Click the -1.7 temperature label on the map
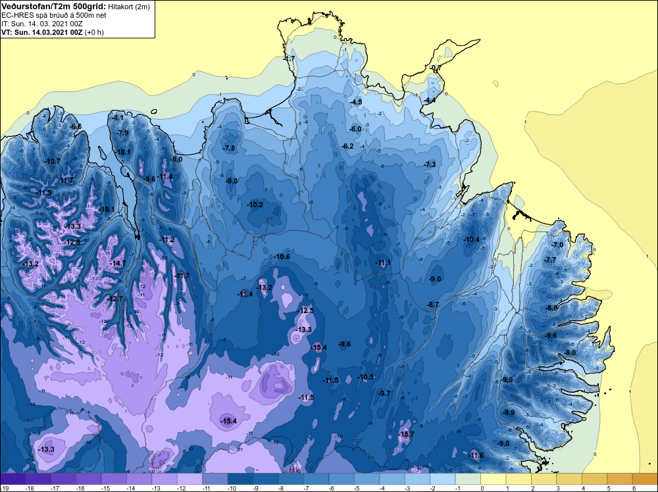 (290, 59)
